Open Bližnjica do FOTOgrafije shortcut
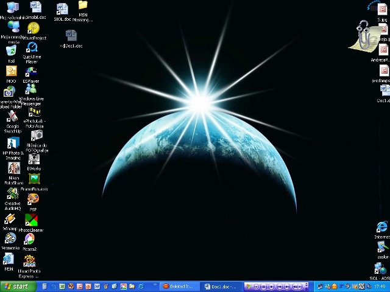This screenshot has height=292, width=390. 37,135
